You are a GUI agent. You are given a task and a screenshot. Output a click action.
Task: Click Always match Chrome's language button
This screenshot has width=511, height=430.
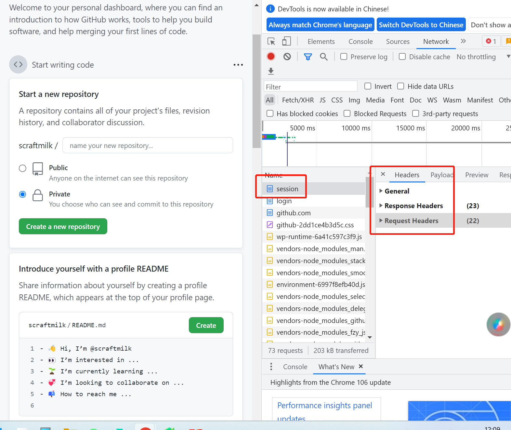pyautogui.click(x=320, y=25)
